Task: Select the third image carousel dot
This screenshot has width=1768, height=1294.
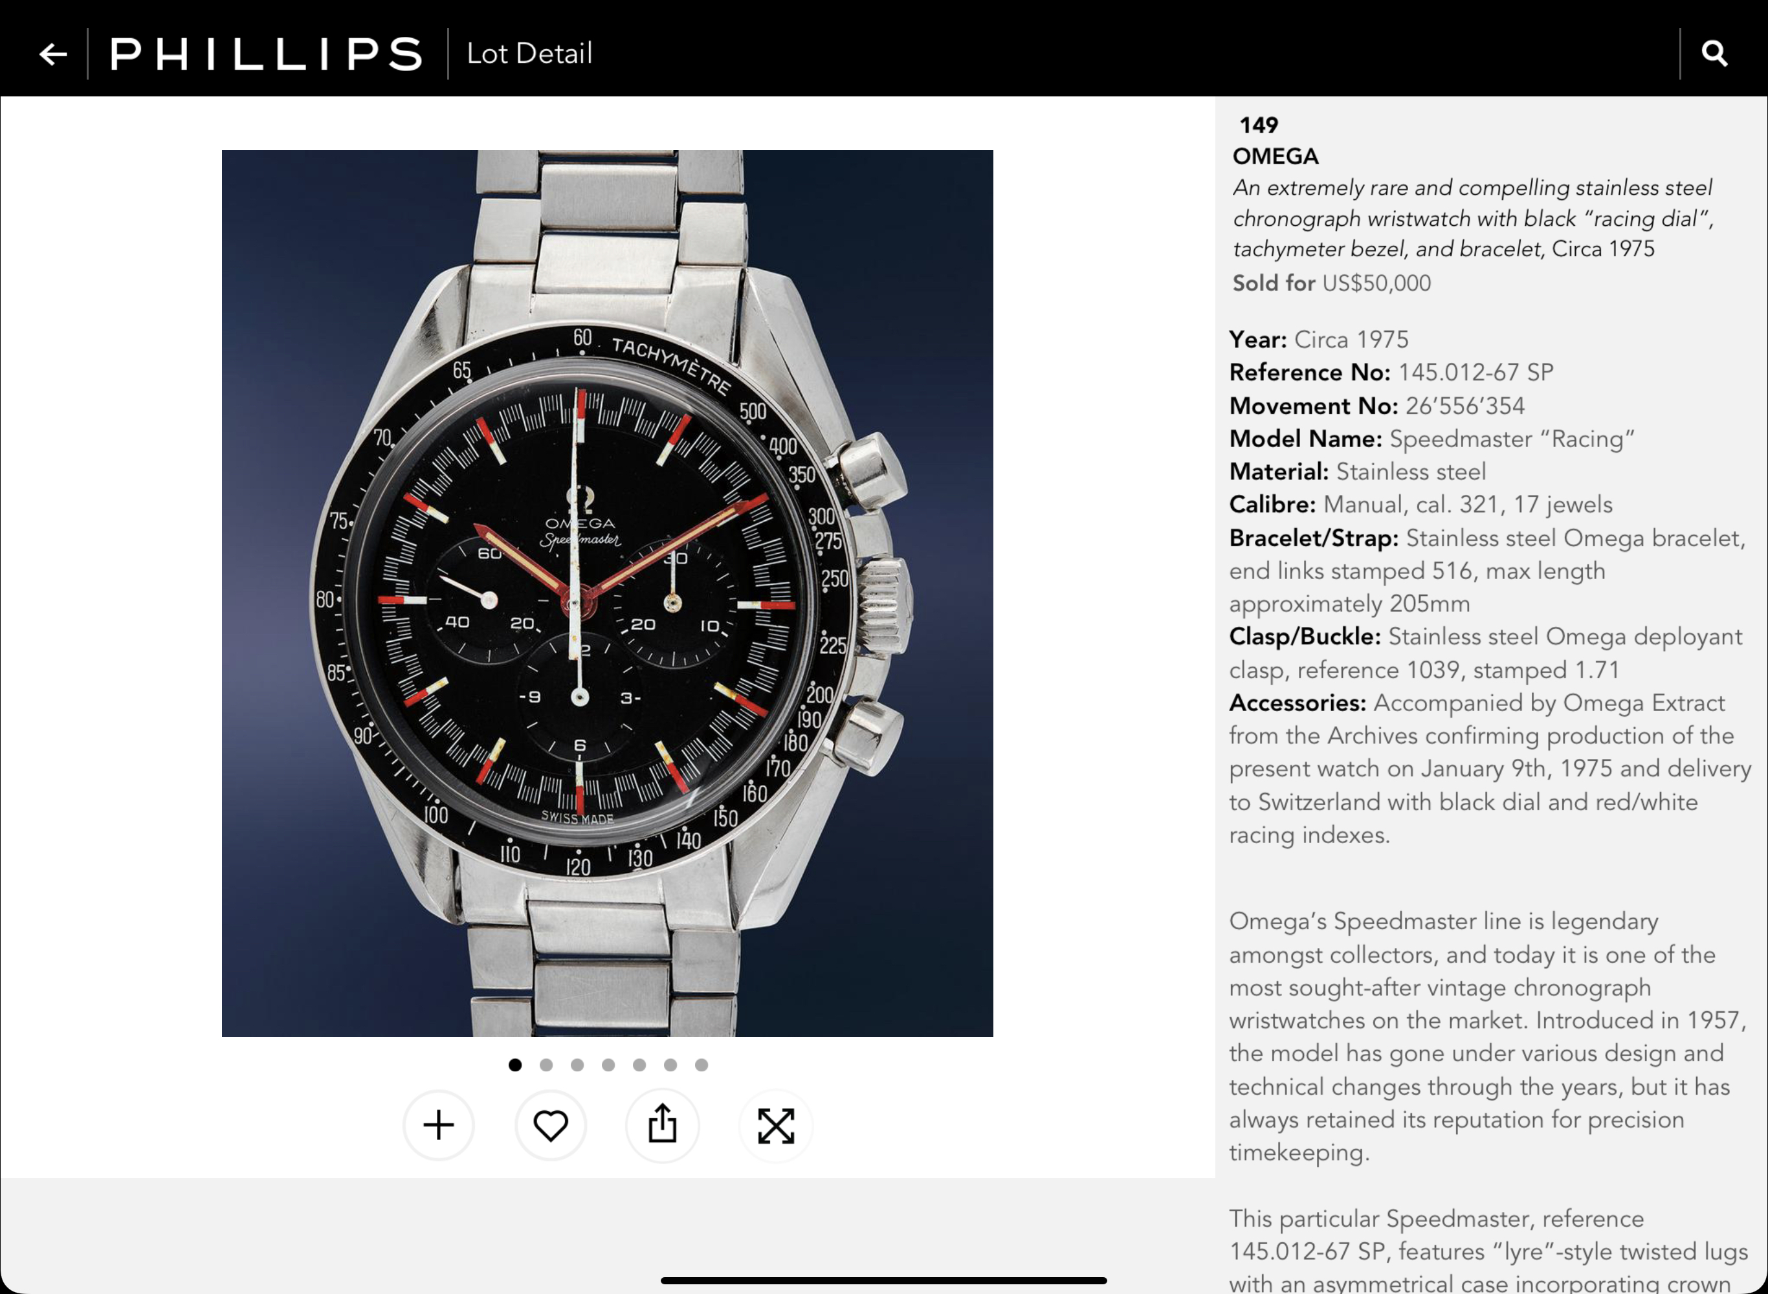Action: (577, 1064)
